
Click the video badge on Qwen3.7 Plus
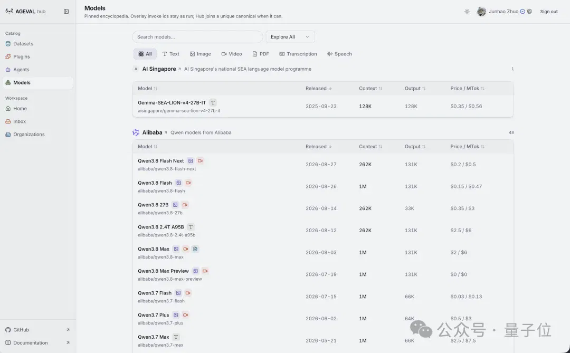[185, 315]
